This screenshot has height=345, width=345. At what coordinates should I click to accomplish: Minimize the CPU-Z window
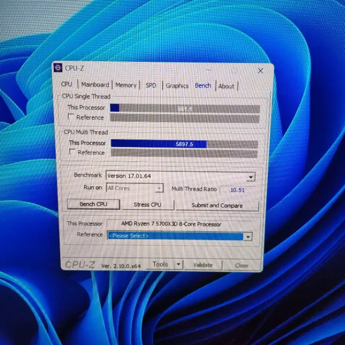(x=209, y=70)
